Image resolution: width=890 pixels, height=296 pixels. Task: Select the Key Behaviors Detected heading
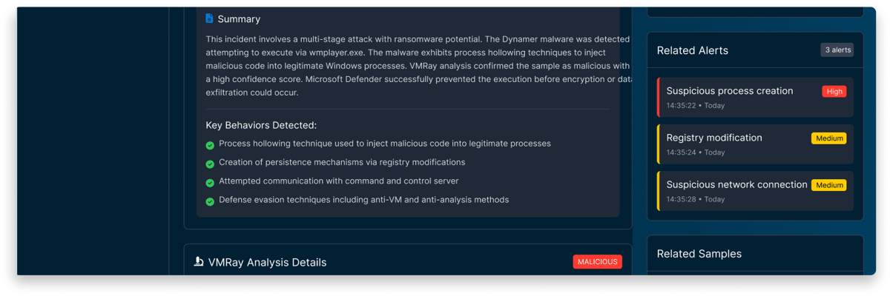261,125
